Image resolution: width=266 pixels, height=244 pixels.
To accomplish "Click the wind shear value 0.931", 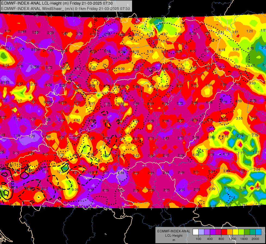I will [x=36, y=32].
